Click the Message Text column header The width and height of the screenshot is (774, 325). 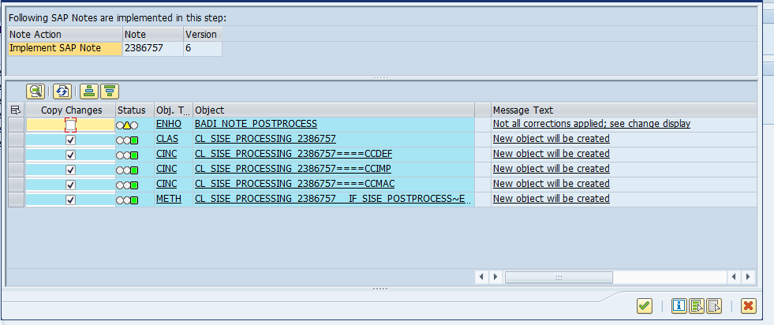point(623,110)
